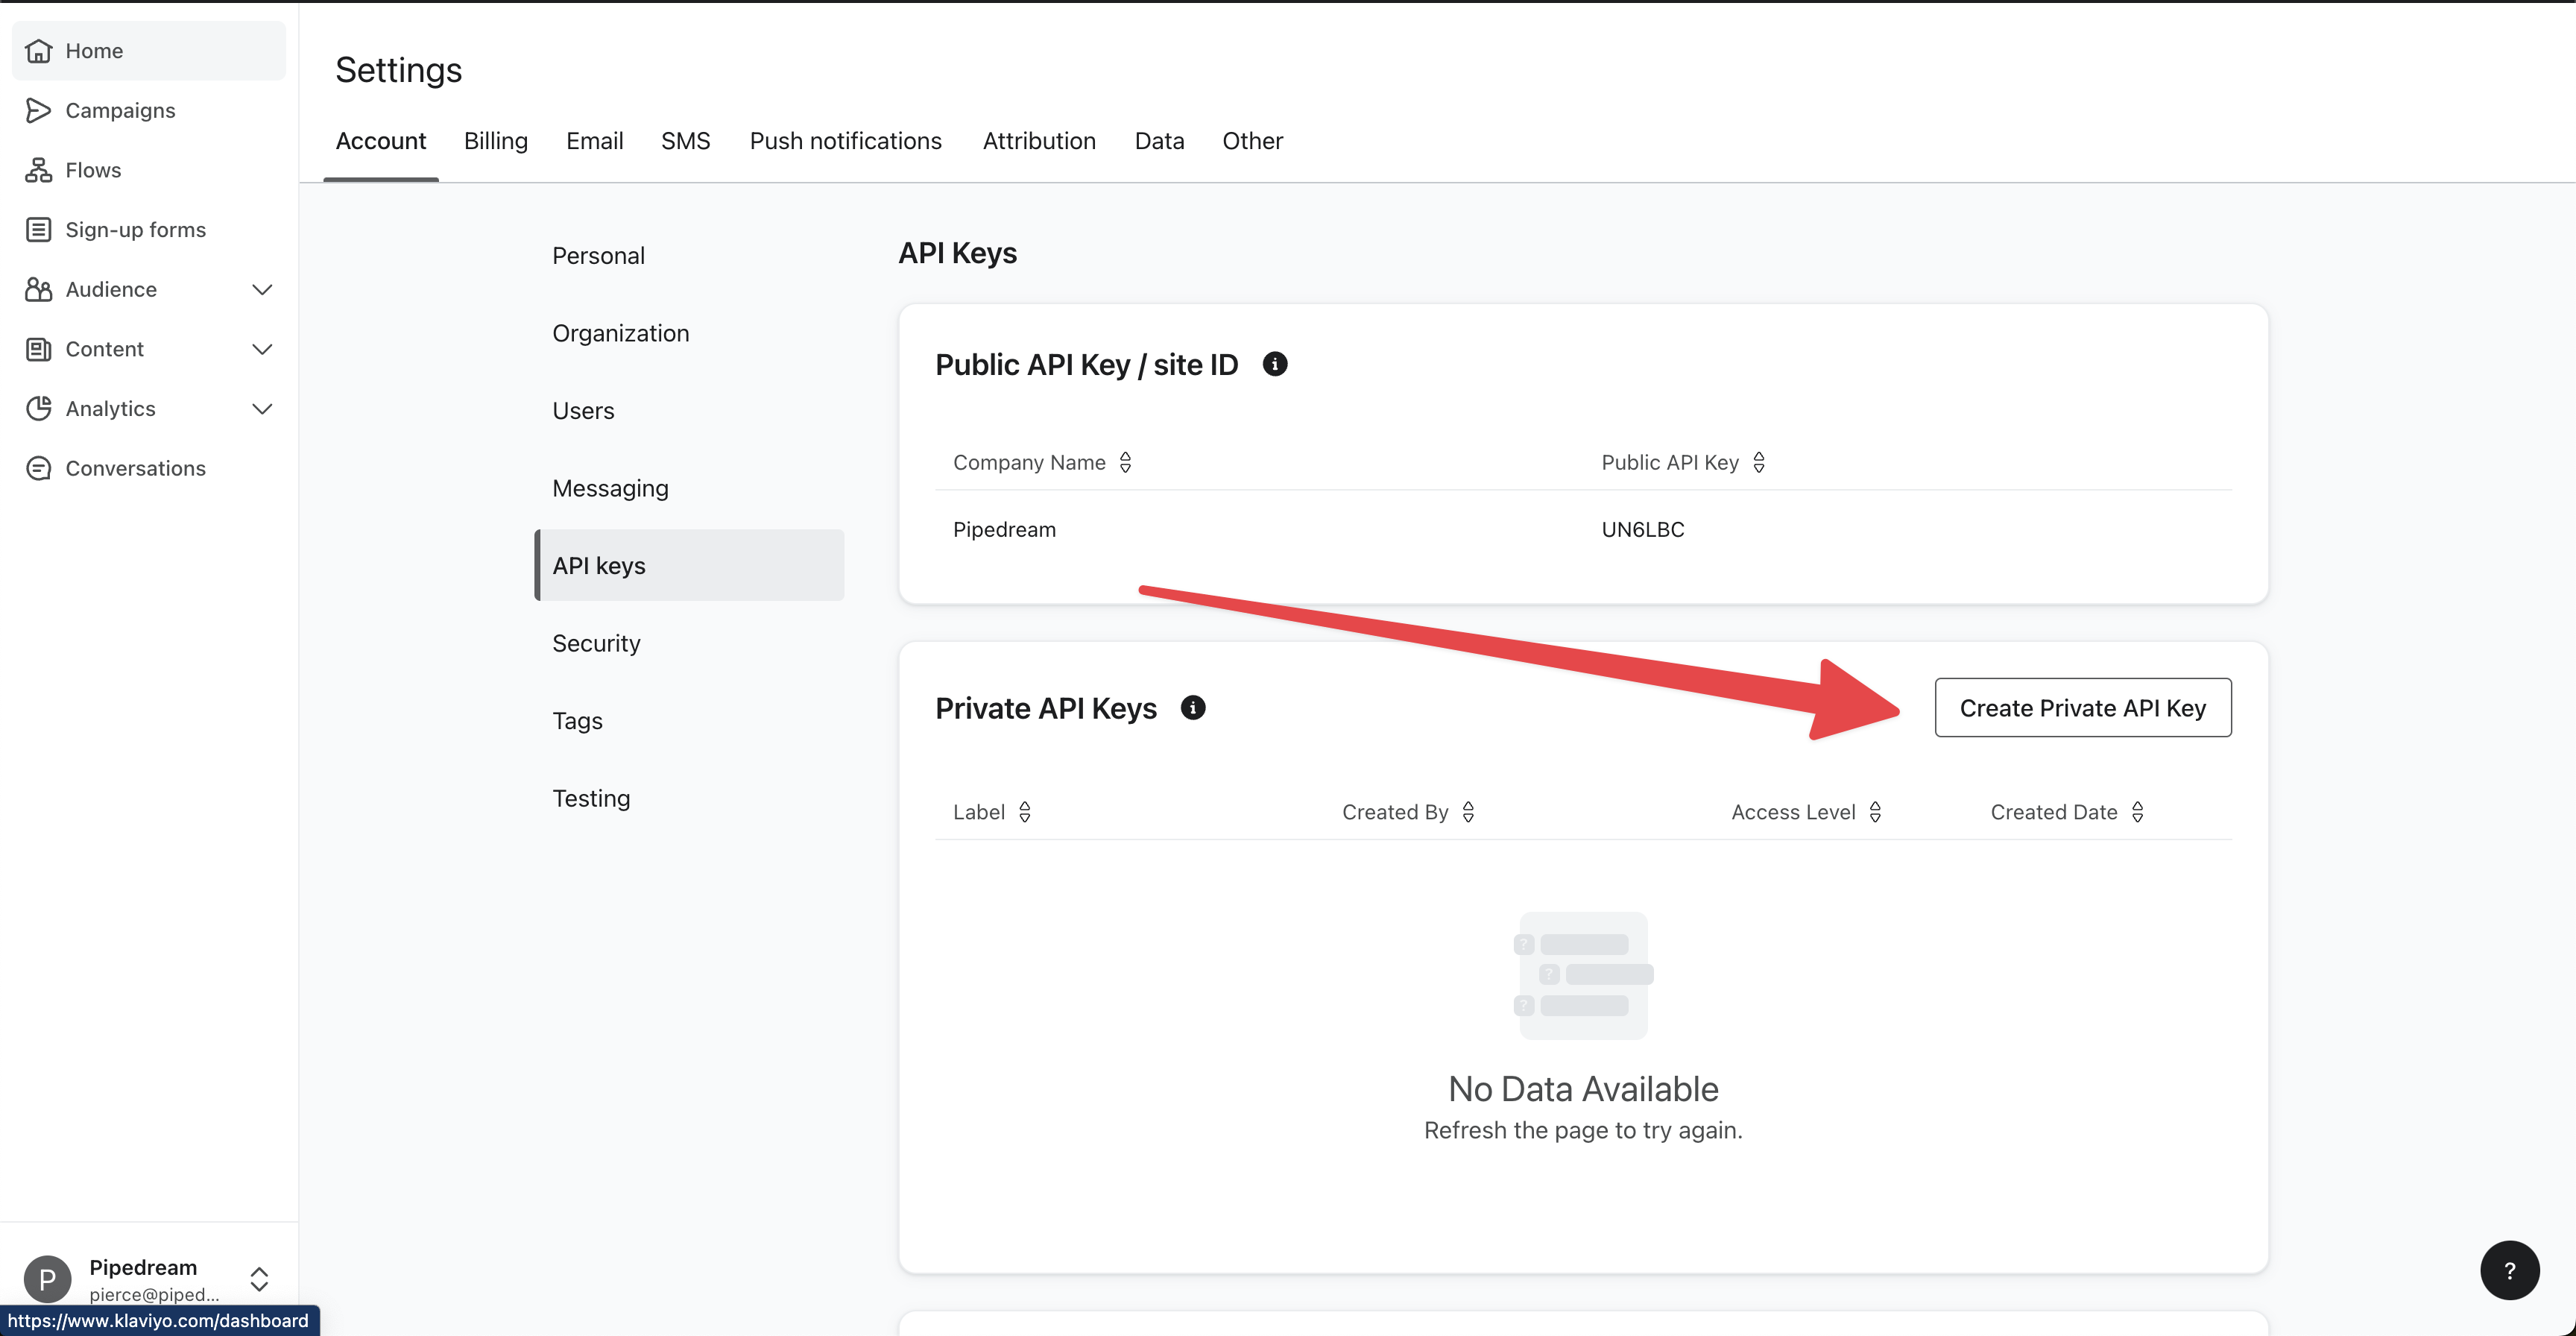2576x1336 pixels.
Task: Sort by Public API Key column header
Action: [x=1760, y=461]
